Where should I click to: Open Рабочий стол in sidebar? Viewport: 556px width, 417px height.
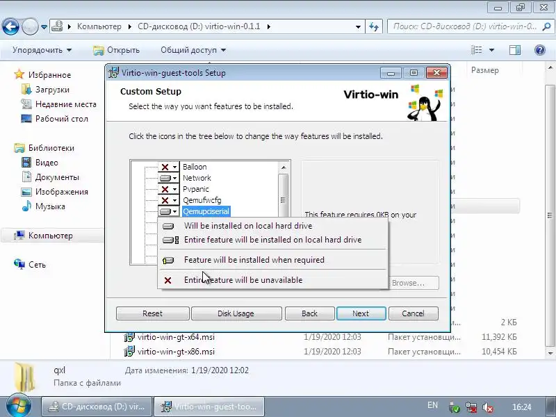[55, 119]
